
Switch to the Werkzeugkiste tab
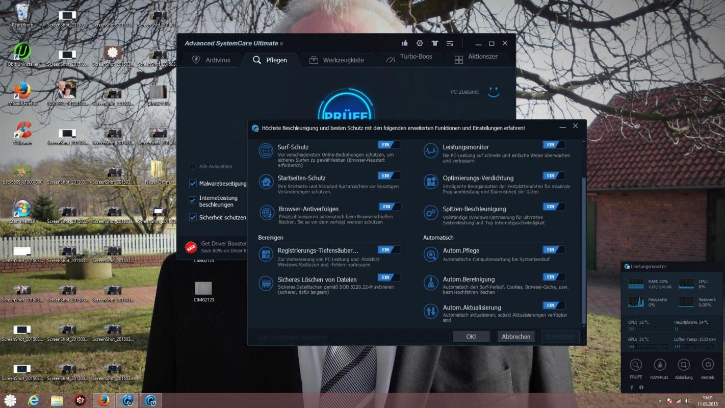tap(336, 60)
